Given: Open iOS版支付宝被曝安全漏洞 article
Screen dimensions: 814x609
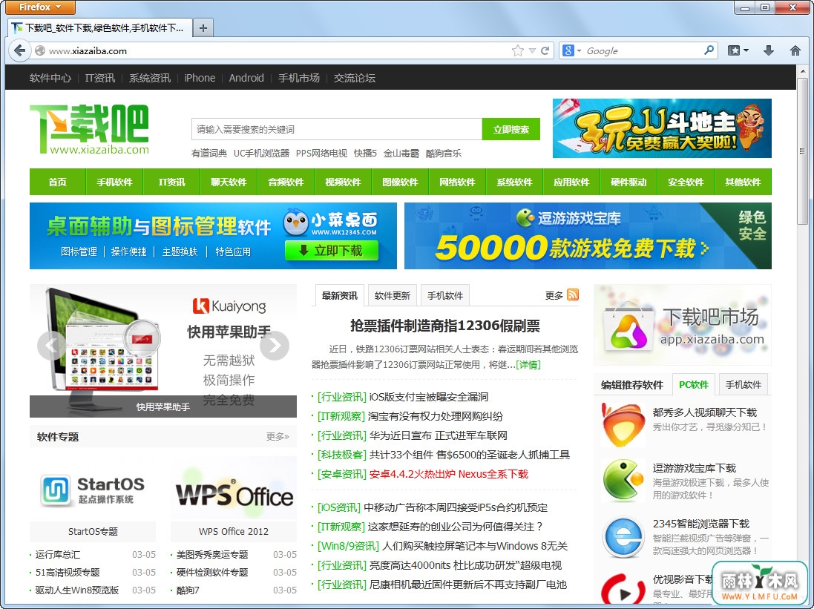Looking at the screenshot, I should pyautogui.click(x=429, y=397).
